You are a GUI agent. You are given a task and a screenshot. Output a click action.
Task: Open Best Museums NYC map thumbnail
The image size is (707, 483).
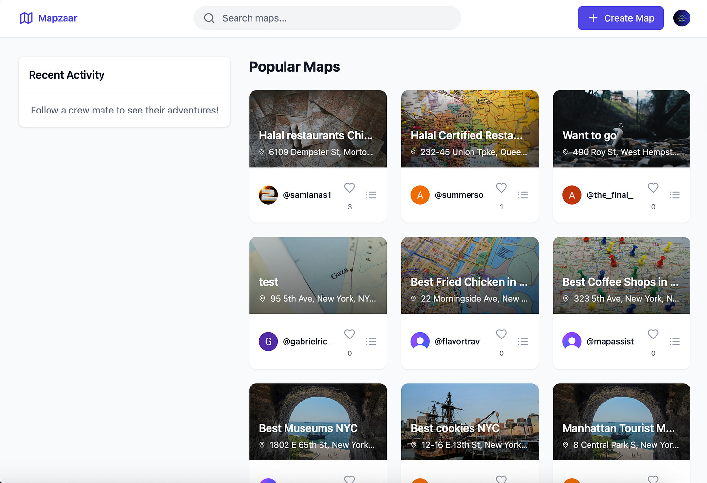click(x=318, y=421)
